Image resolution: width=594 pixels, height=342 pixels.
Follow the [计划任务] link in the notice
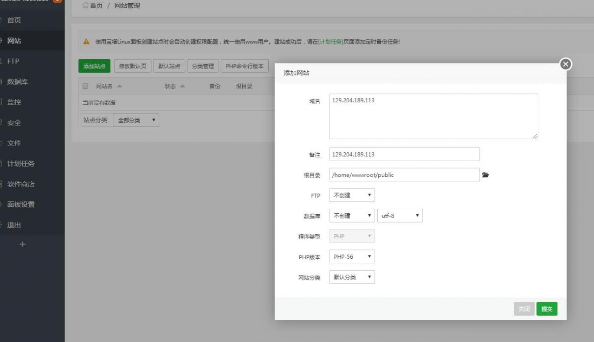[331, 42]
